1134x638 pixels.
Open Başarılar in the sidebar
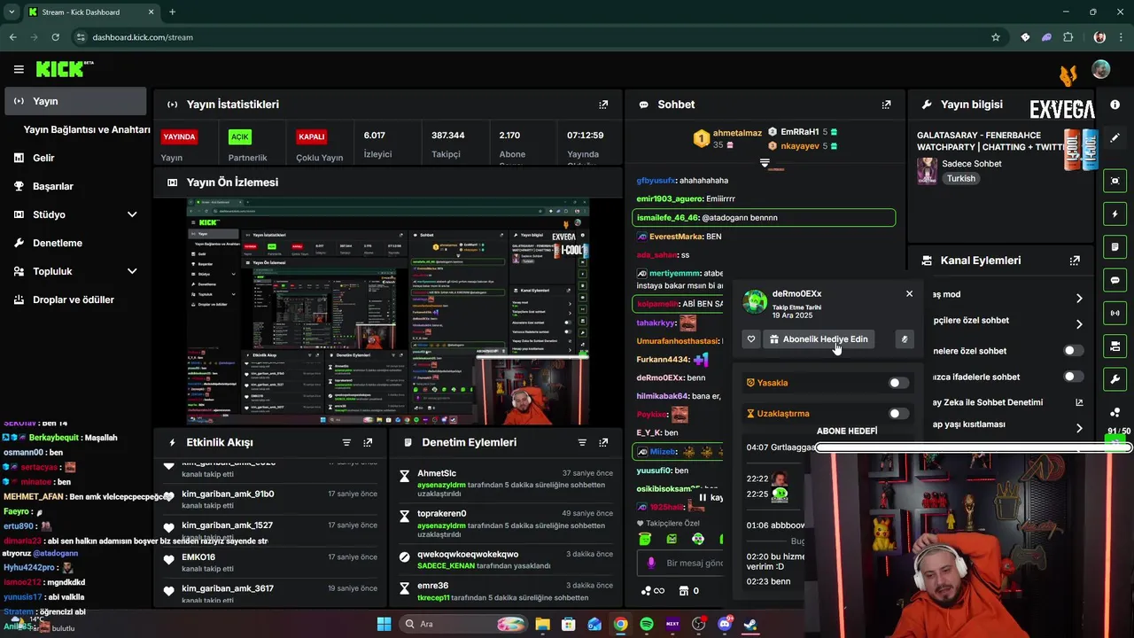(x=75, y=186)
